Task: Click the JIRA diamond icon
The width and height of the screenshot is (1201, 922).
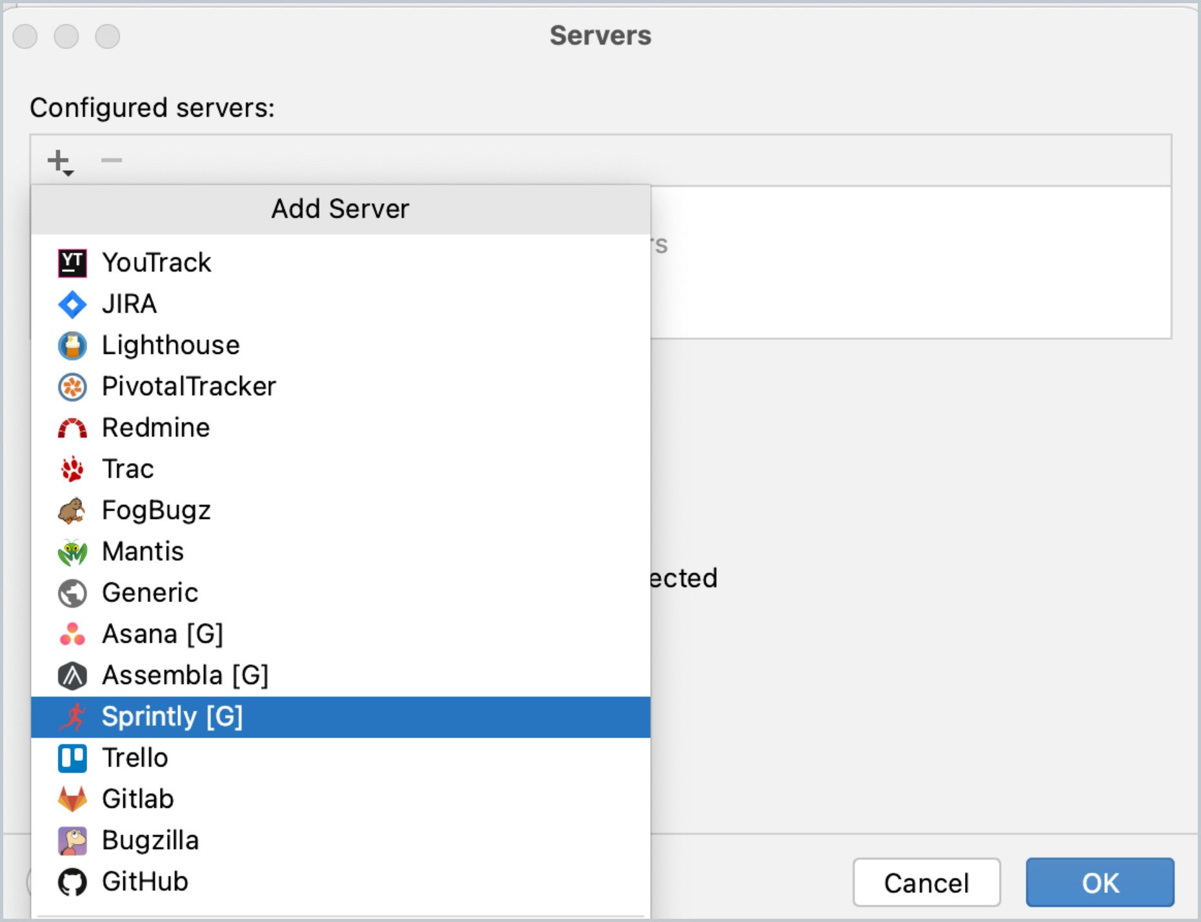Action: point(72,304)
